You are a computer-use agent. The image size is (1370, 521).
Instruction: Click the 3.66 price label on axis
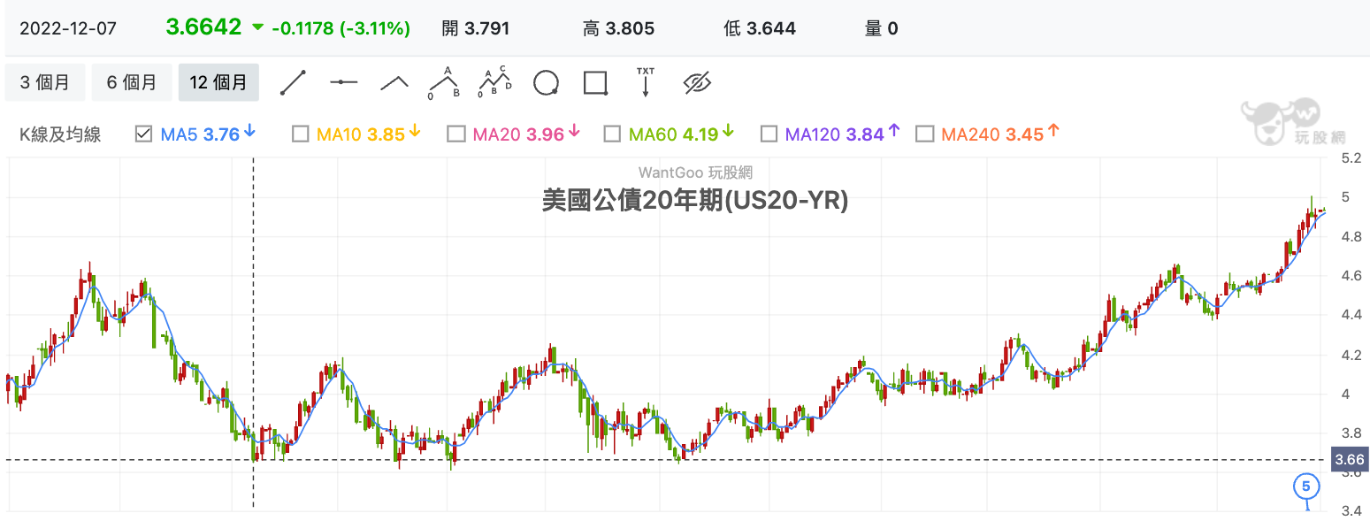point(1350,459)
